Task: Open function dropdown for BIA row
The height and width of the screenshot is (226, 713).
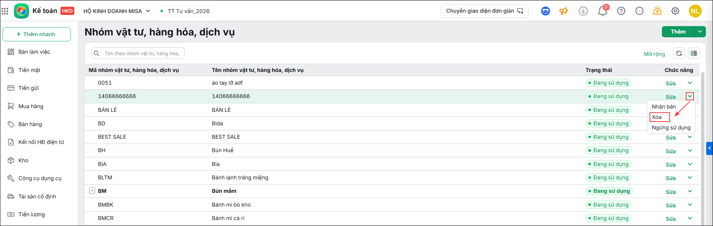Action: coord(690,164)
